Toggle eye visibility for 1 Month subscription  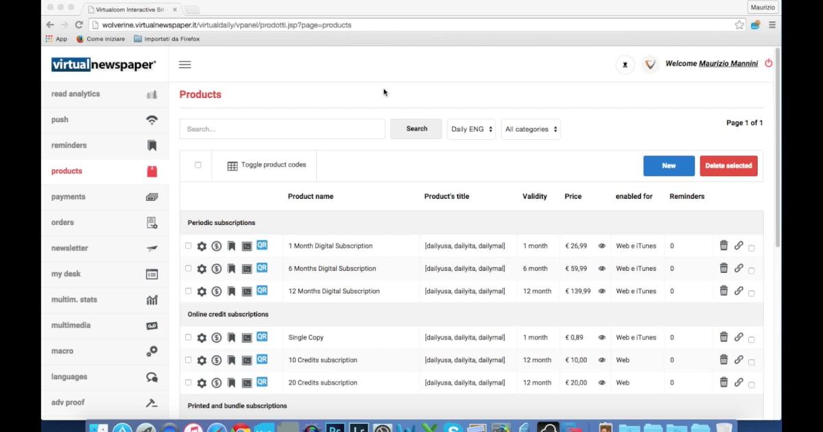pyautogui.click(x=601, y=246)
